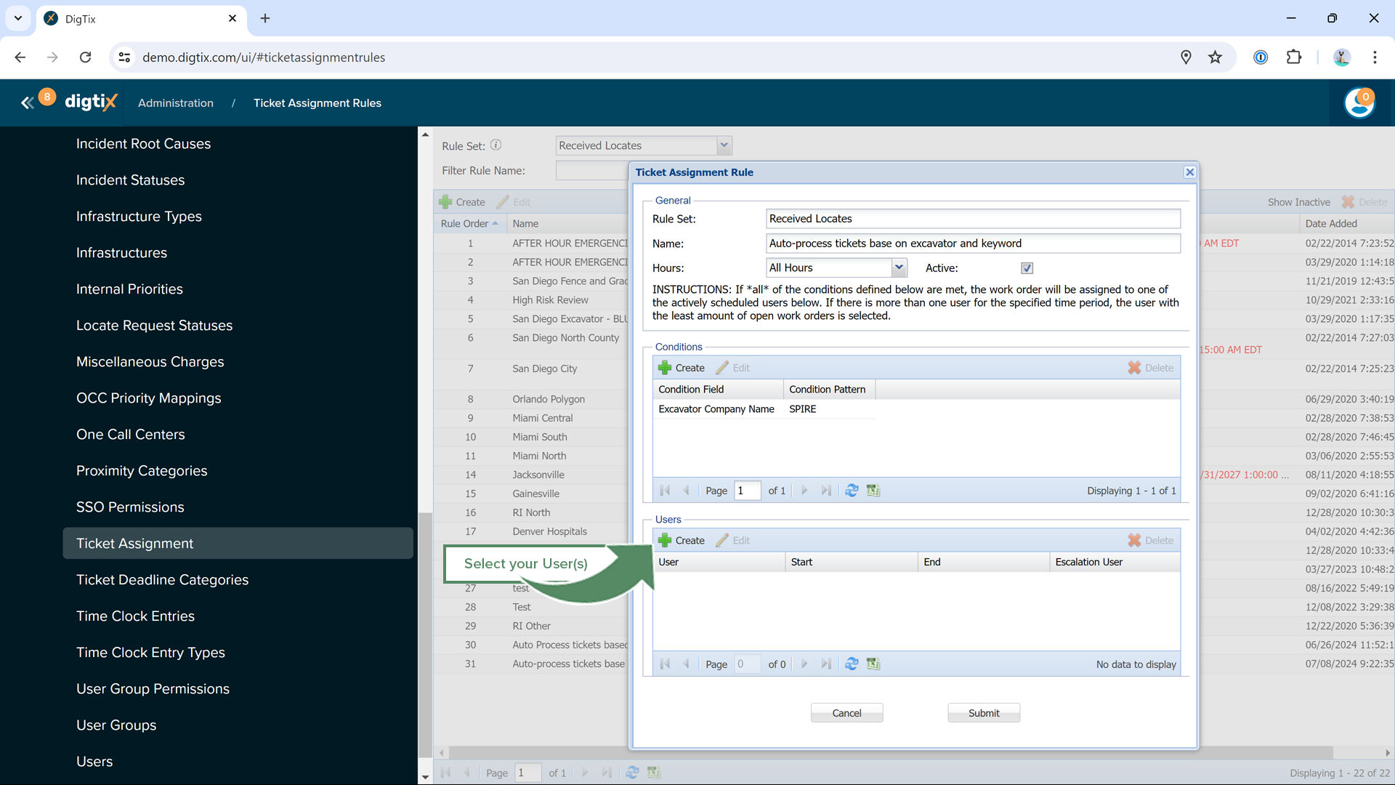The image size is (1395, 785).
Task: Click refresh icon in Conditions grid pager
Action: click(852, 491)
